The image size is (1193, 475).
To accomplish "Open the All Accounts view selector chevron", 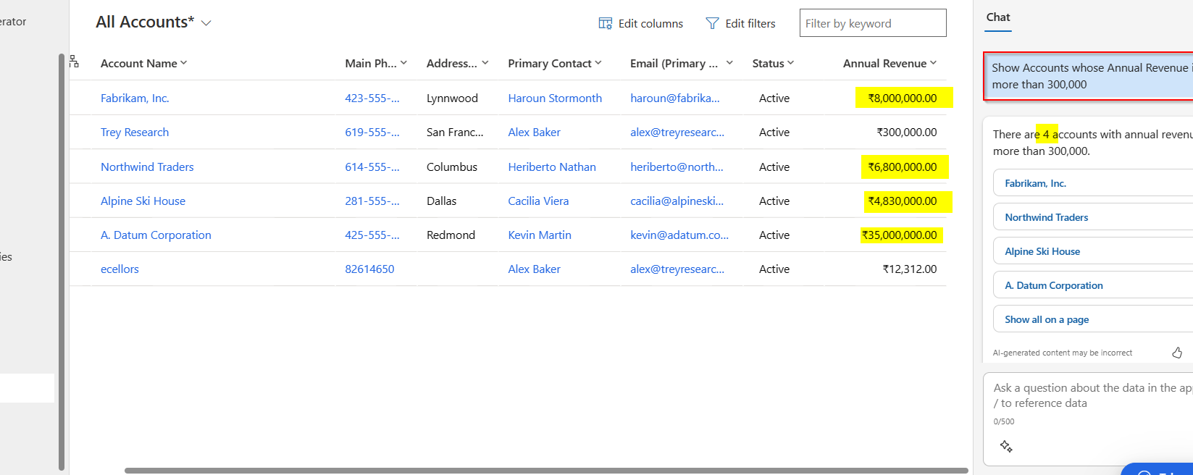I will coord(206,23).
